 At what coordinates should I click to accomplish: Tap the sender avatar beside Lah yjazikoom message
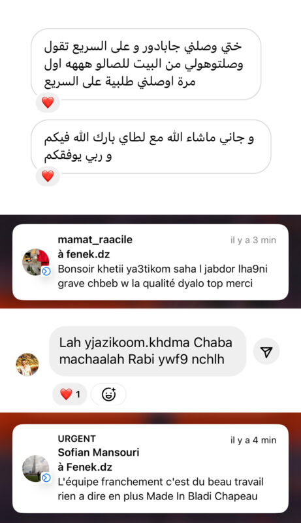coord(27,365)
